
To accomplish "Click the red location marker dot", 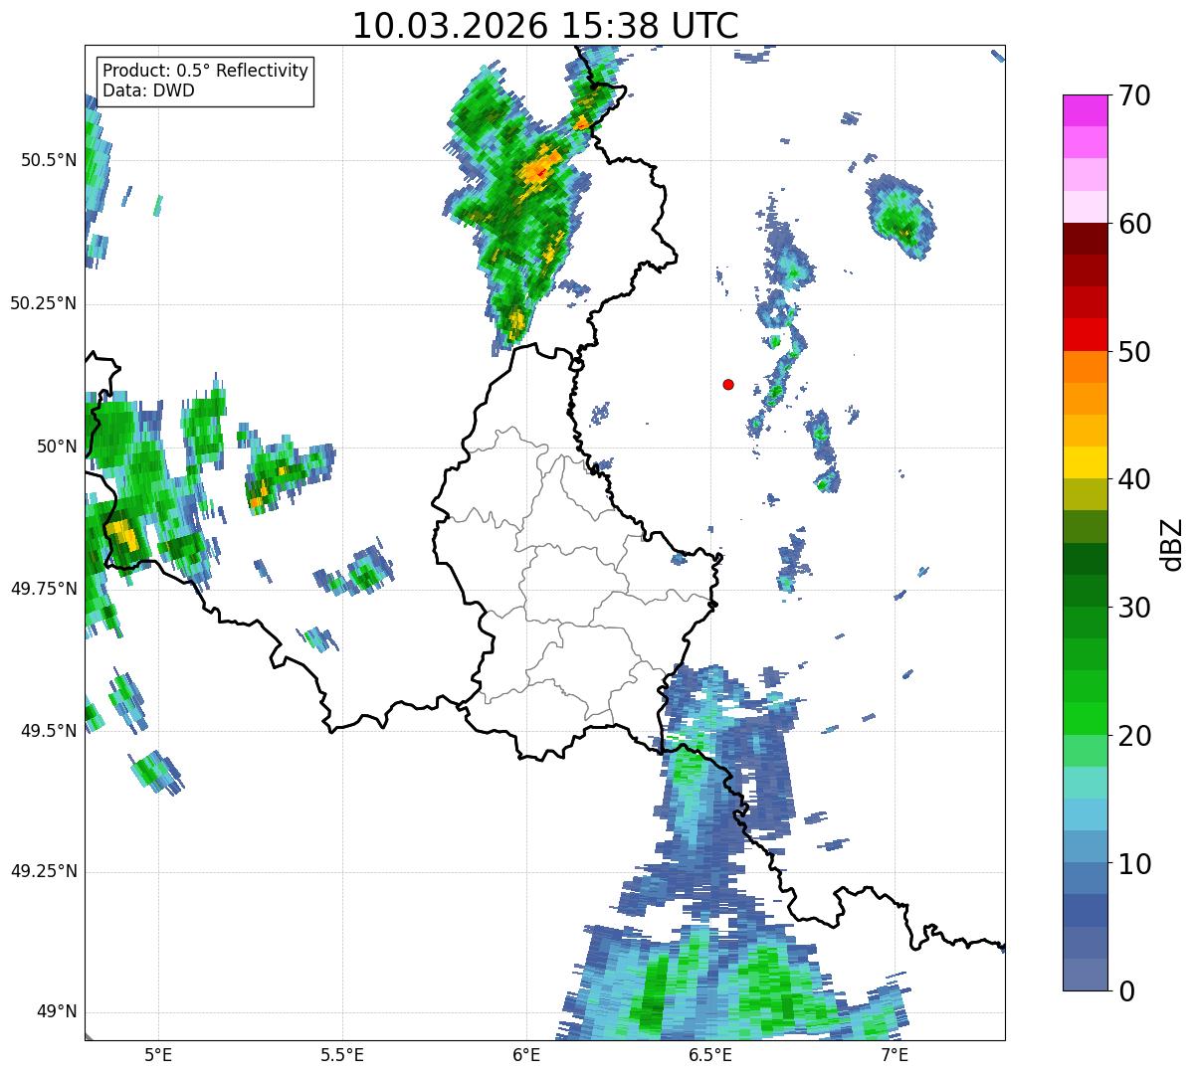I will pyautogui.click(x=728, y=384).
